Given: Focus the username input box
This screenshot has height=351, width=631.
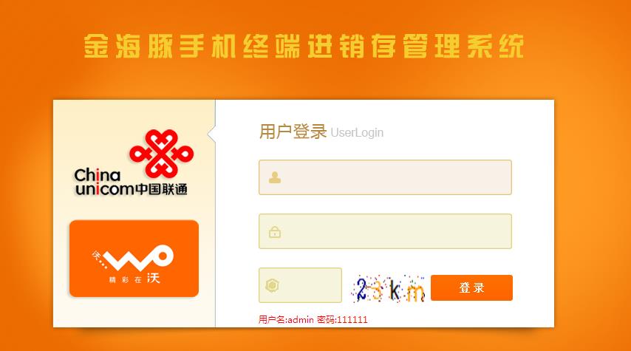Looking at the screenshot, I should (385, 177).
